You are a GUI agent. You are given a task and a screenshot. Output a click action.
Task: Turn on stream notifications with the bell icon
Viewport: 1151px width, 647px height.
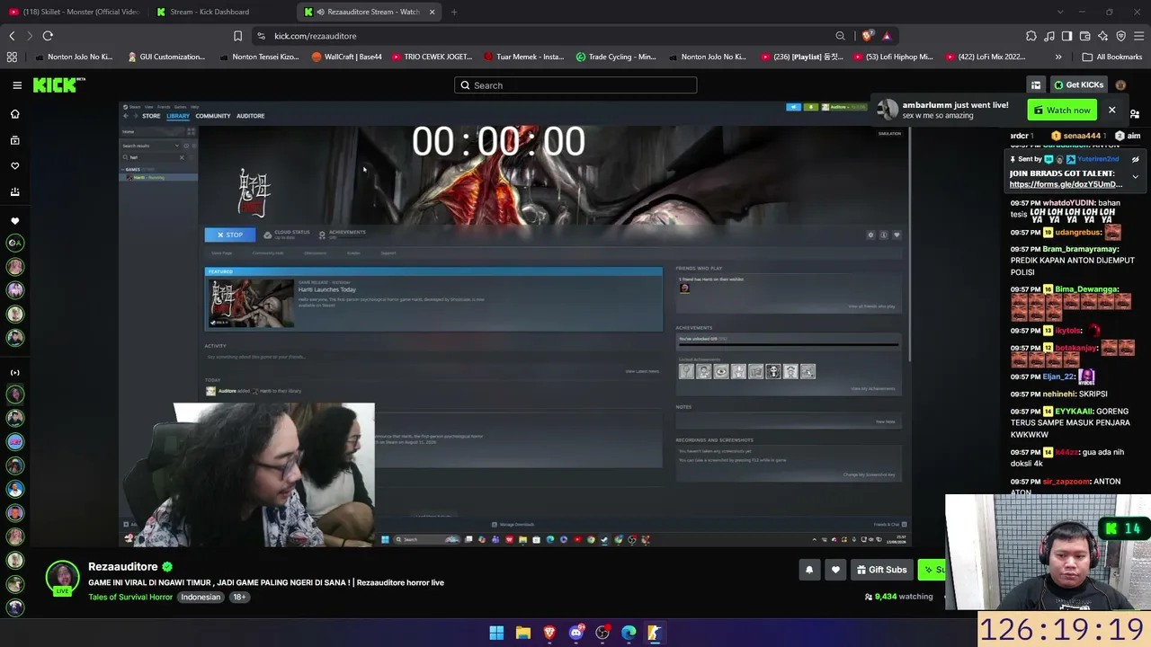(x=809, y=570)
